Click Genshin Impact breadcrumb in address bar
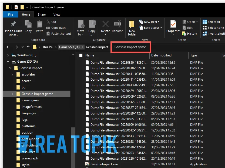This screenshot has height=168, width=225. (x=97, y=47)
